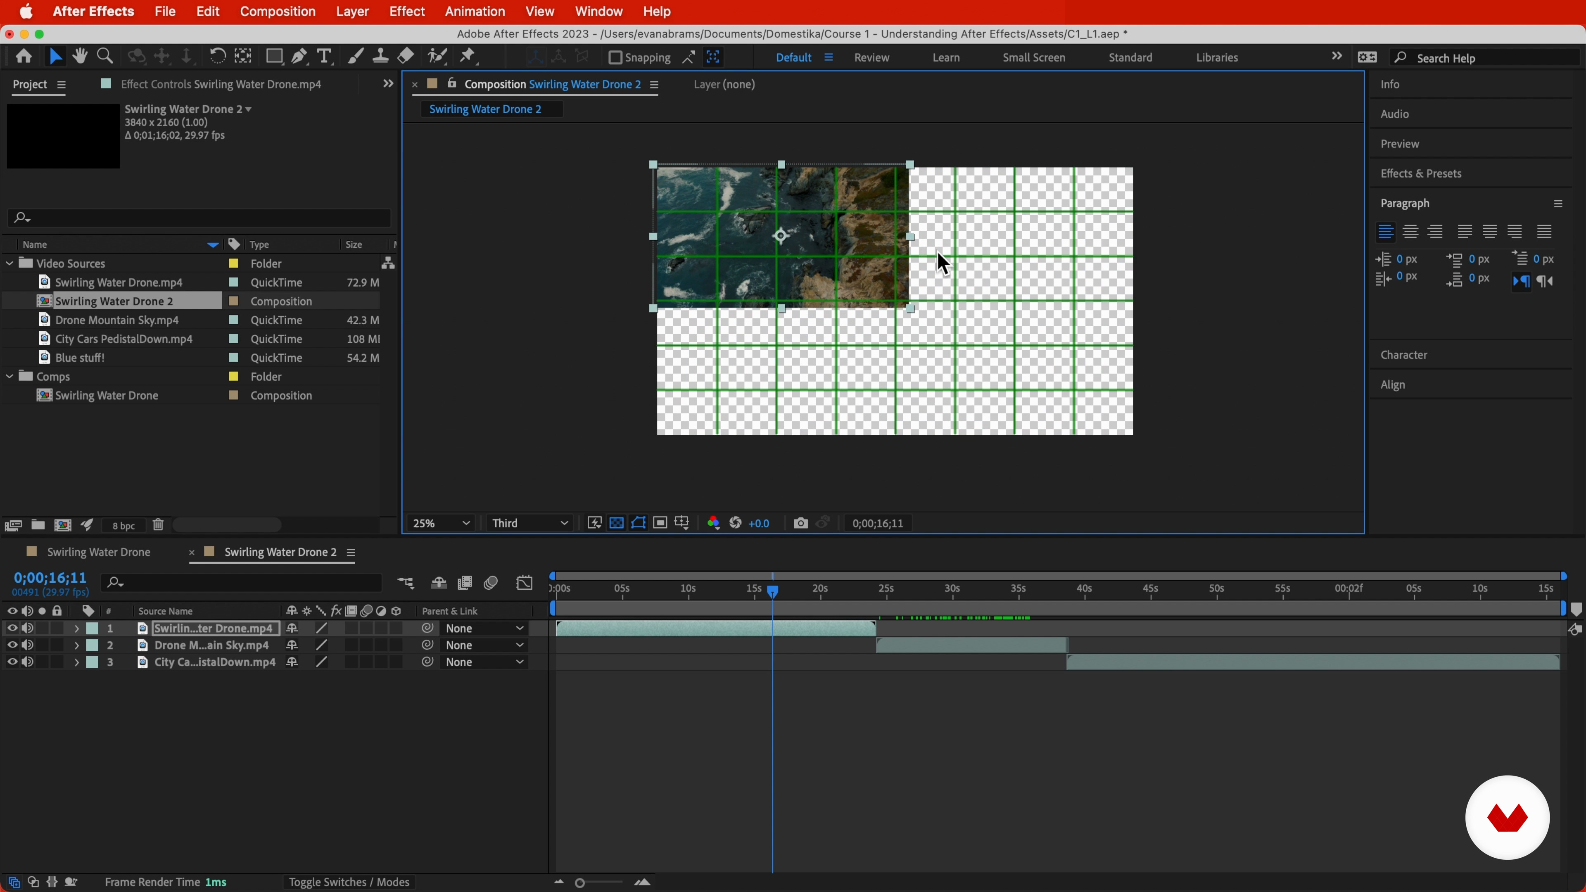Click the current time indicator in timeline
Viewport: 1586px width, 892px height.
pyautogui.click(x=772, y=592)
